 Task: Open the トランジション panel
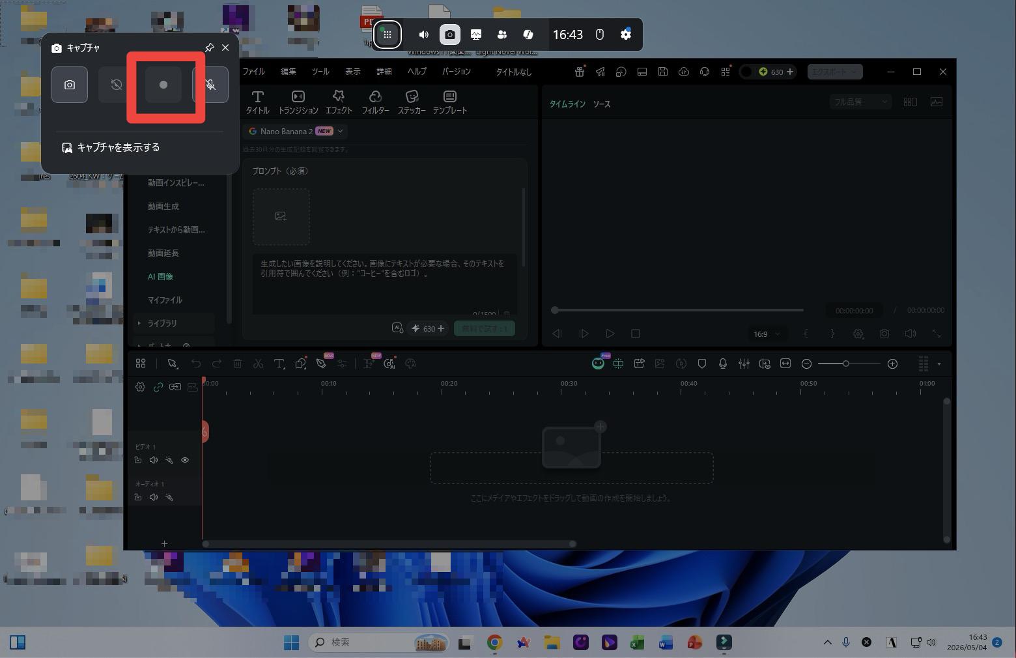point(298,102)
